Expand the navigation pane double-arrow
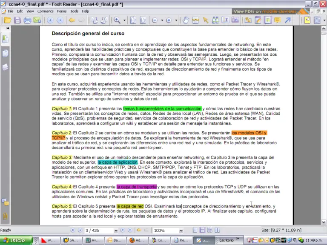The height and width of the screenshot is (245, 327). point(8,28)
